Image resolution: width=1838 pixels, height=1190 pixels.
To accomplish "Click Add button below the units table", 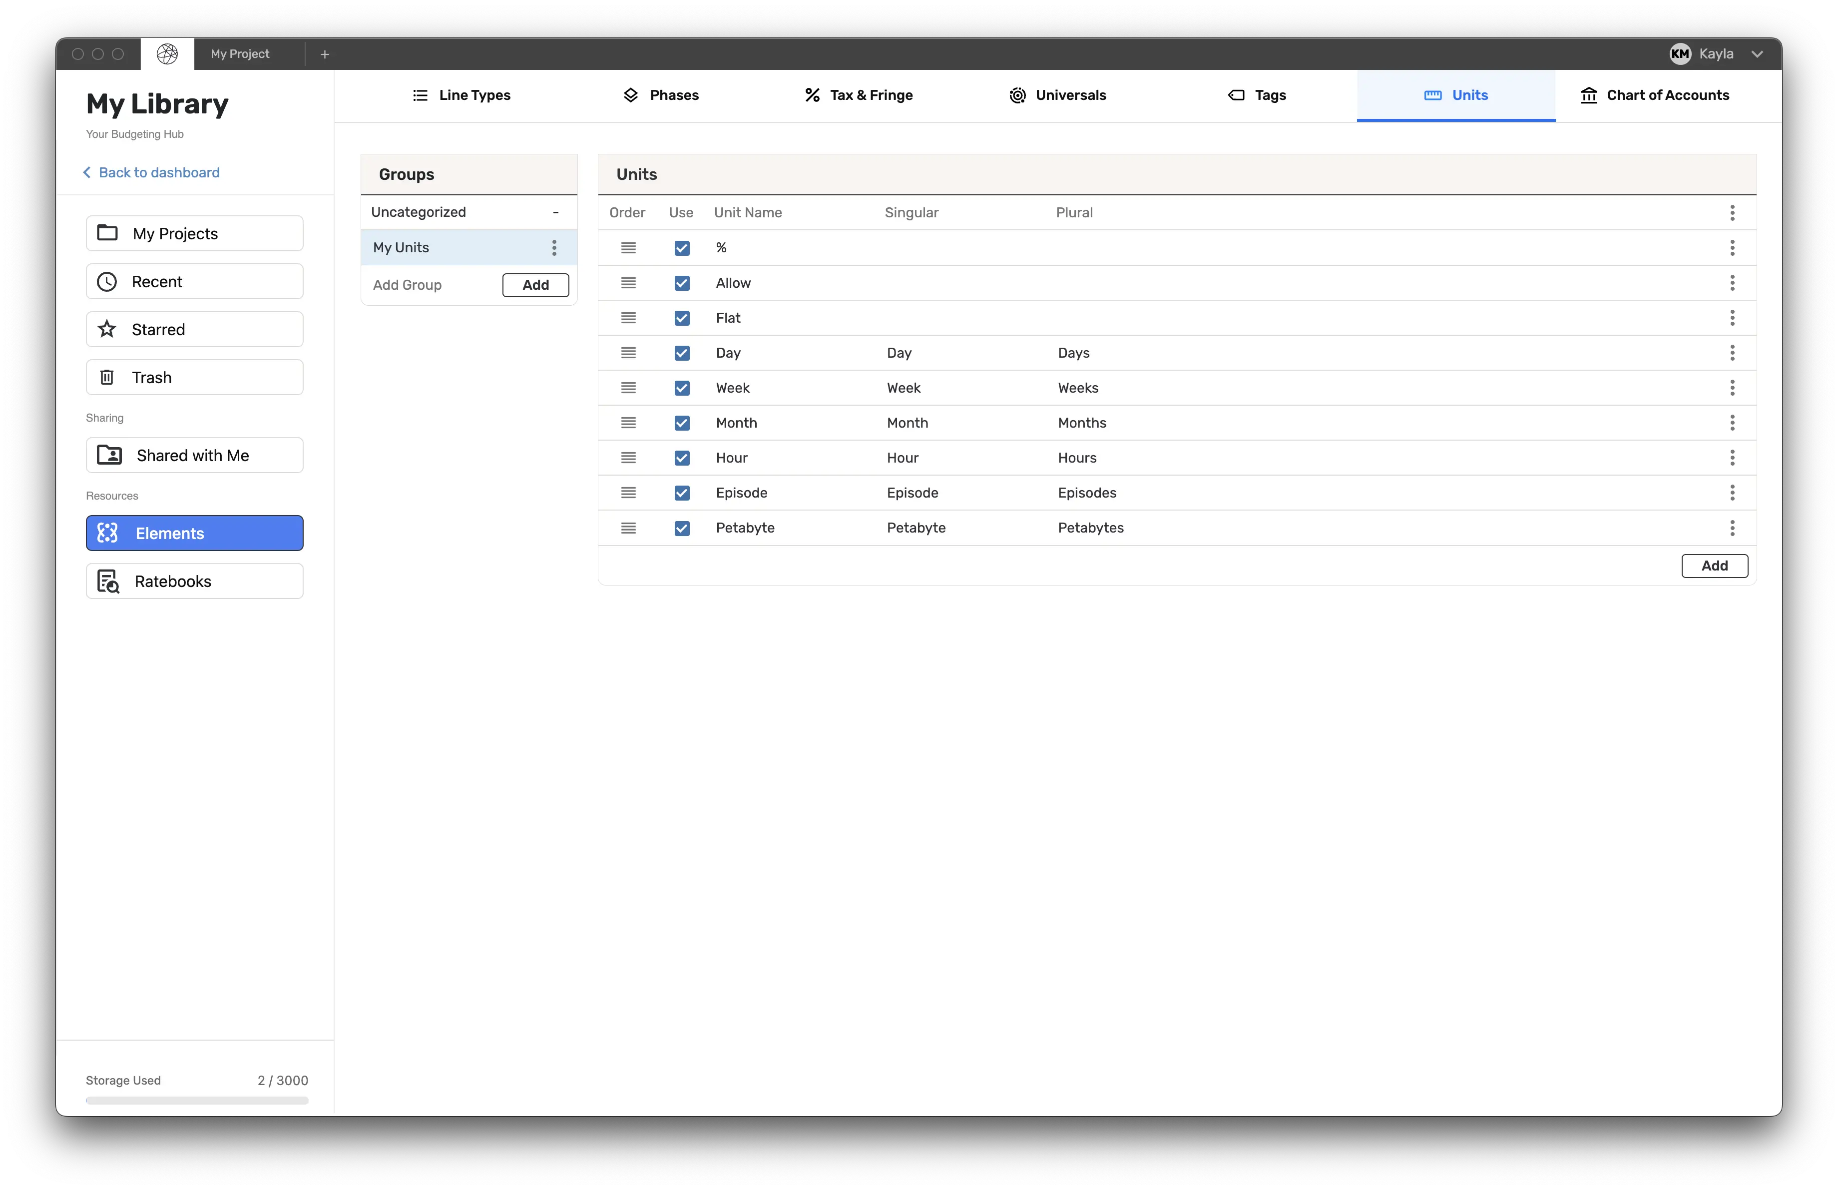I will coord(1715,565).
